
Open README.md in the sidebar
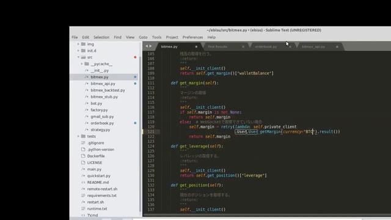pyautogui.click(x=98, y=182)
